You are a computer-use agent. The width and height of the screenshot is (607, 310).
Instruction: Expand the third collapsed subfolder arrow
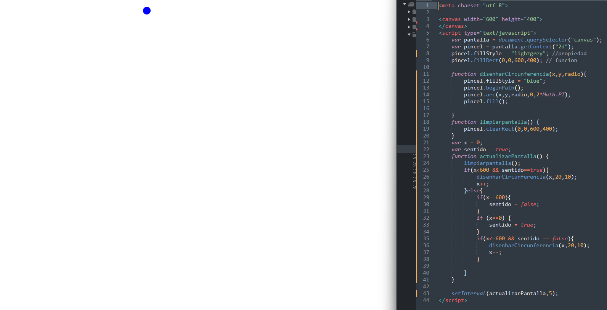click(409, 27)
